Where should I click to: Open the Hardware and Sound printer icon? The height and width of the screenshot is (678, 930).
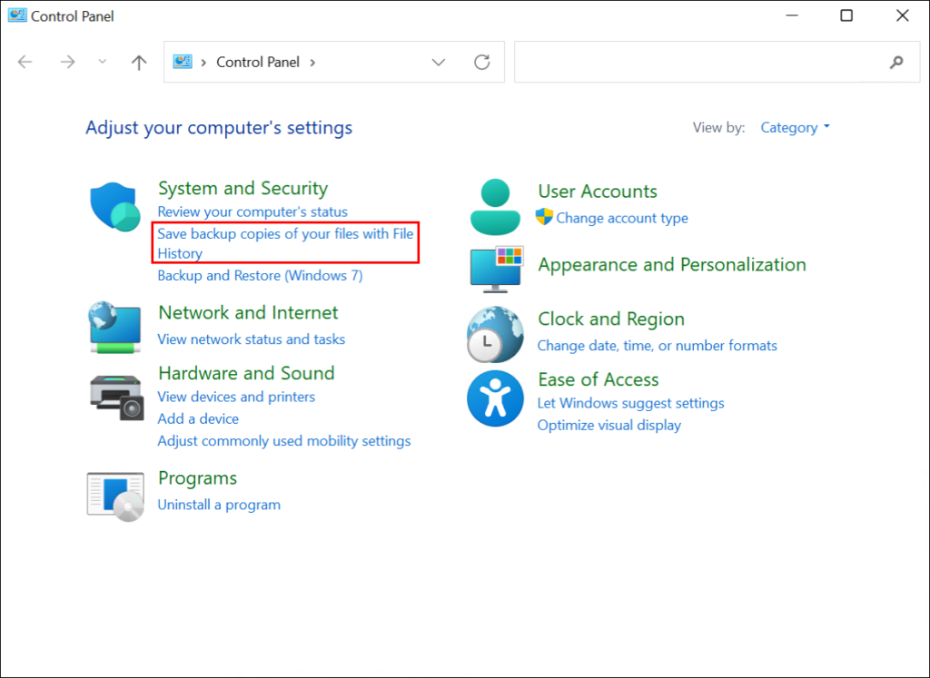coord(116,398)
